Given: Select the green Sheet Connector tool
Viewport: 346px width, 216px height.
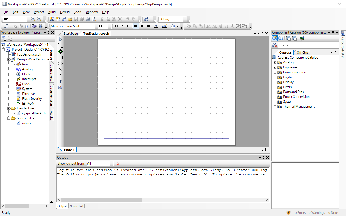Looking at the screenshot, I should (x=60, y=51).
